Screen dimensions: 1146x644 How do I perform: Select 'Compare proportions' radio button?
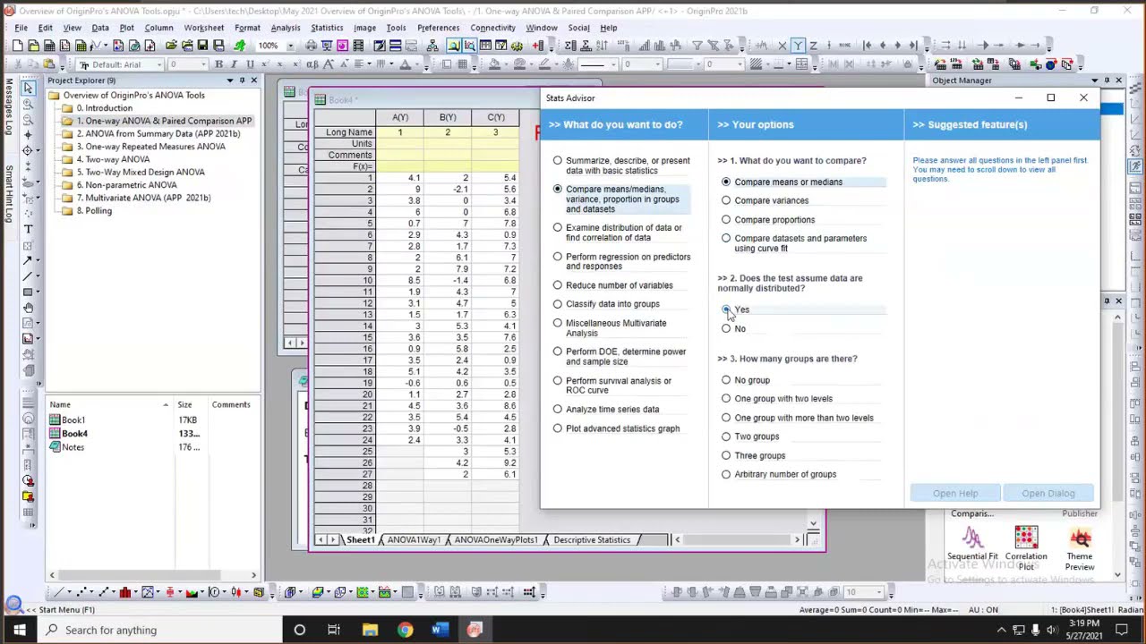(726, 219)
